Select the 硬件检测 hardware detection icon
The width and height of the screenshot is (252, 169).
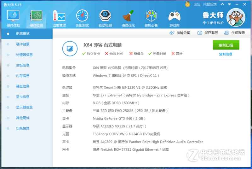(x=36, y=19)
